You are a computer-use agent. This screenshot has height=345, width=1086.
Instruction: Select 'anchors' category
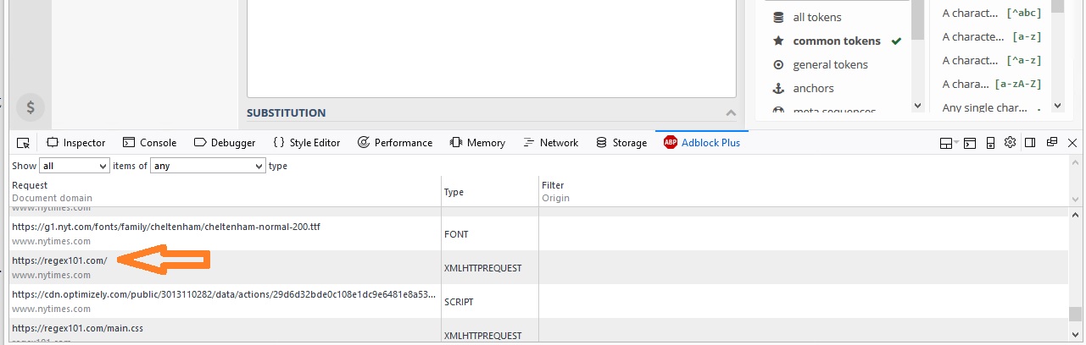point(814,88)
